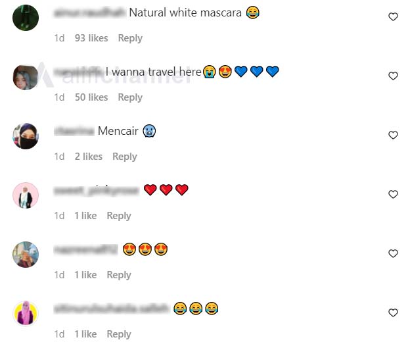Like the heart-eyes emoji comment
408x348 pixels.
(x=393, y=253)
